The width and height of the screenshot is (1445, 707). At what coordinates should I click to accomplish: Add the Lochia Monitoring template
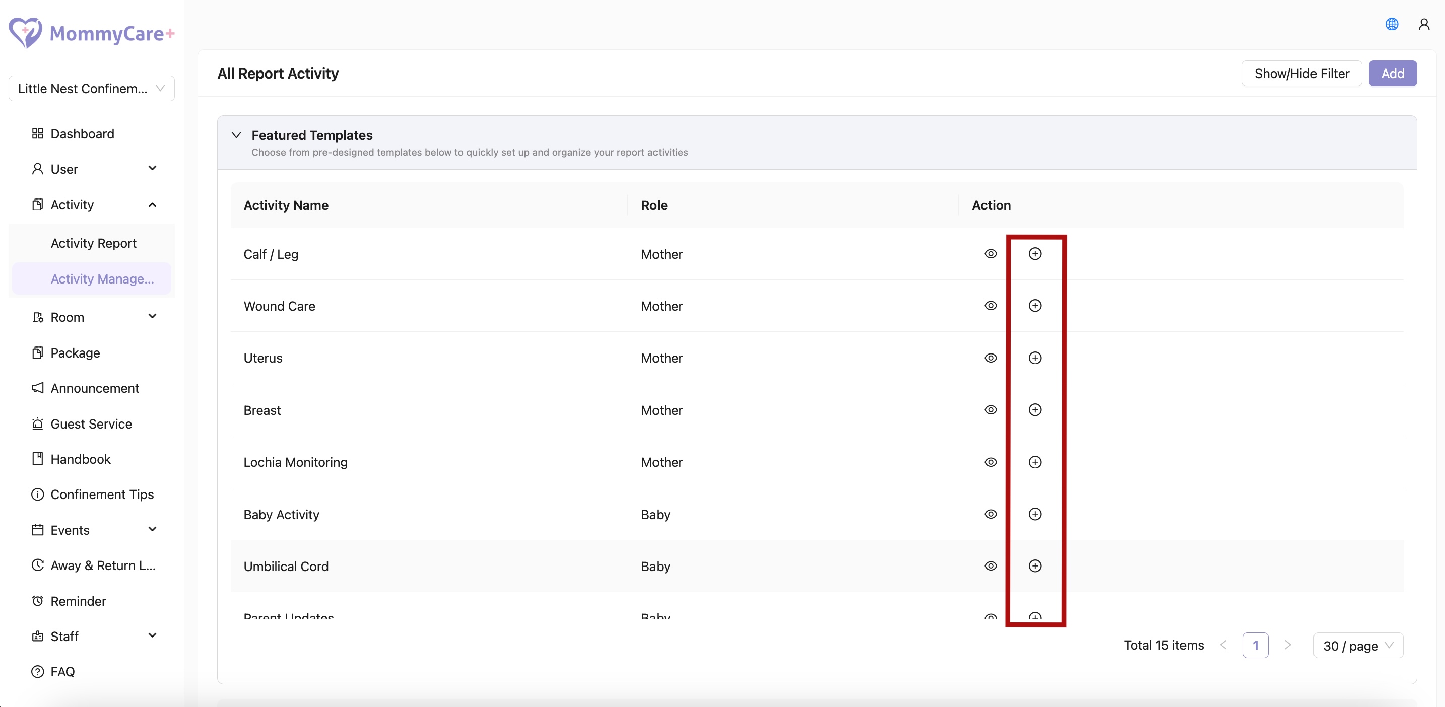tap(1035, 462)
